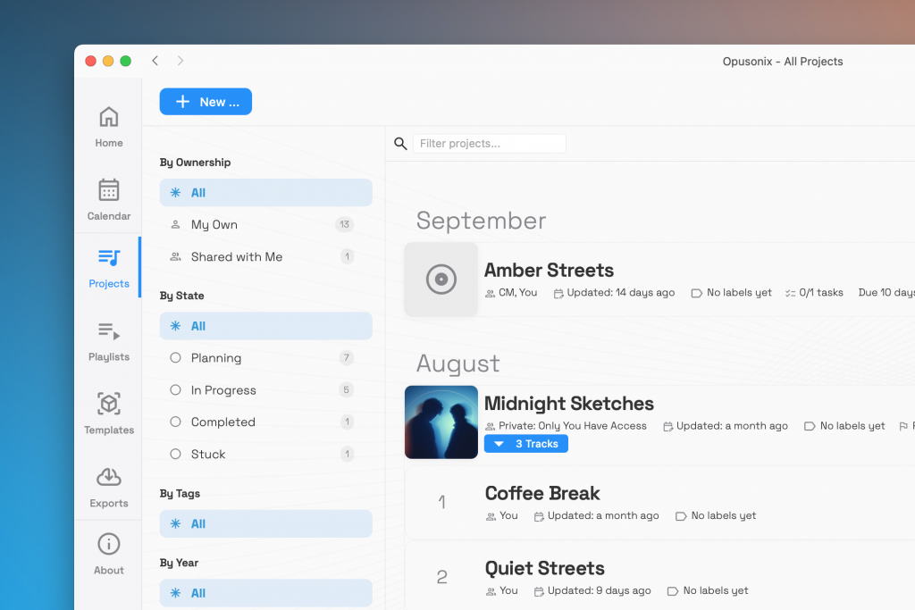Screen dimensions: 915x610
Task: Filter by Shared with Me
Action: coord(236,257)
